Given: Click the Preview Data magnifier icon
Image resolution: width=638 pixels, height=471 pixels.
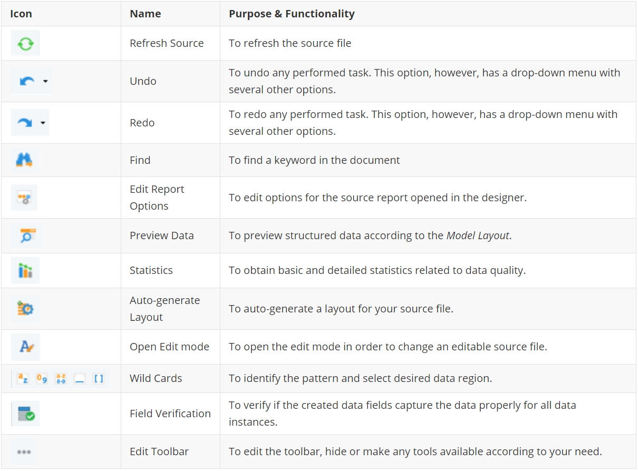Looking at the screenshot, I should (26, 236).
